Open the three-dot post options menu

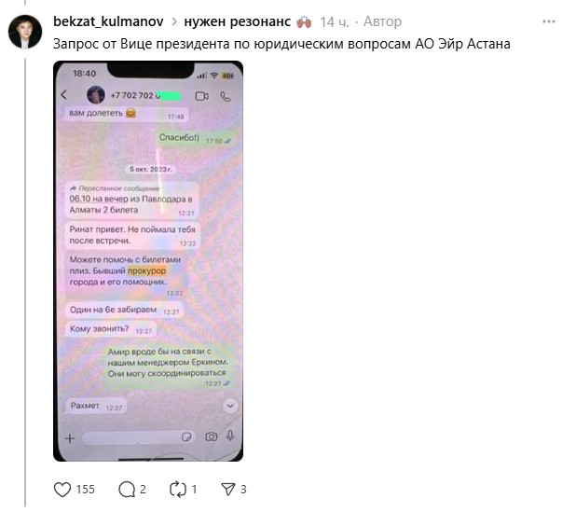tap(549, 21)
